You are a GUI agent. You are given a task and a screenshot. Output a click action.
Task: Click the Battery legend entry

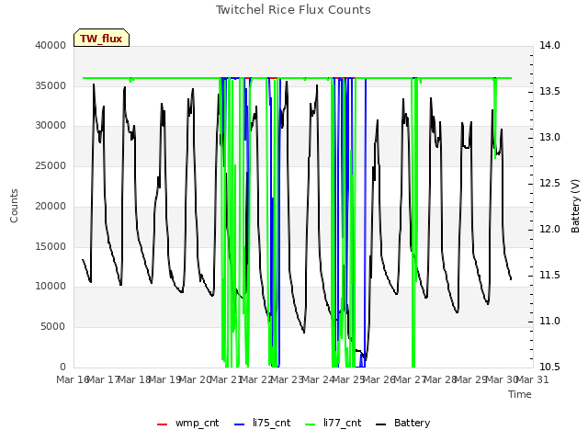point(402,423)
